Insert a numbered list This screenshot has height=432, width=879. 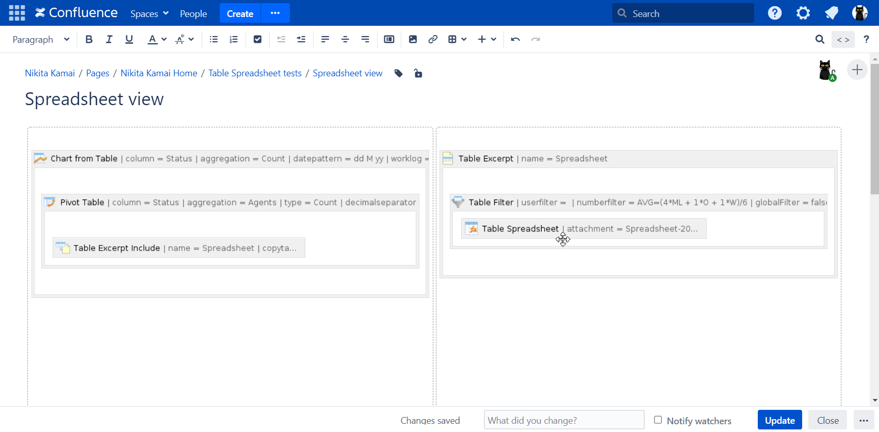point(234,40)
